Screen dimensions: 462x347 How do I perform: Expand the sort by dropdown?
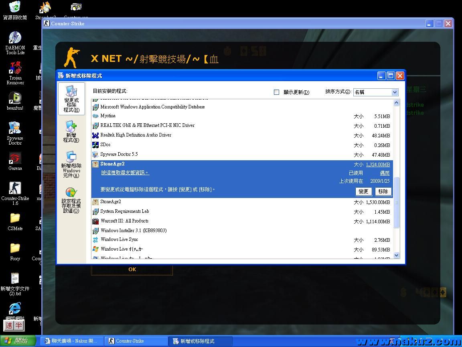click(x=395, y=92)
